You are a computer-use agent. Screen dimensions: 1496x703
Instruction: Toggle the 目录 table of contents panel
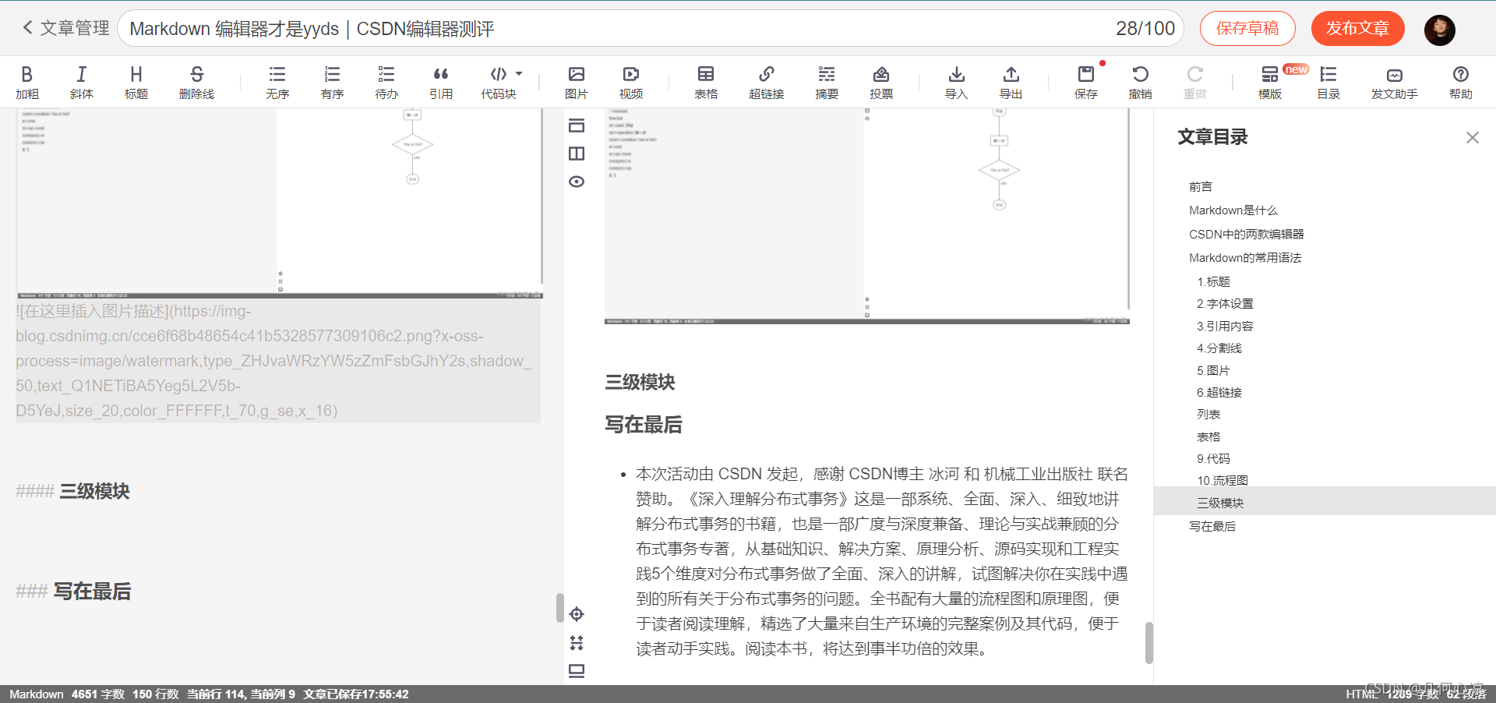[1328, 82]
